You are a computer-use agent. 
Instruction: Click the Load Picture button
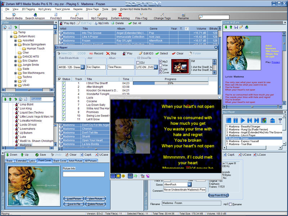click(74, 198)
